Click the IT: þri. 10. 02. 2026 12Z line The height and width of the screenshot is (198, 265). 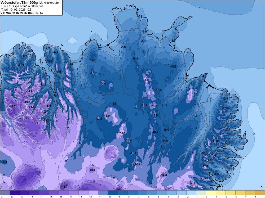tap(16, 10)
